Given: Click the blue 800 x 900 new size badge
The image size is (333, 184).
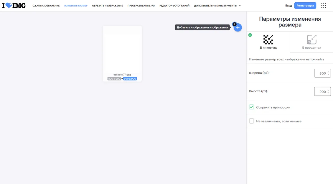Looking at the screenshot, I should coord(130,79).
